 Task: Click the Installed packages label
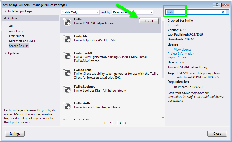pos(20,11)
